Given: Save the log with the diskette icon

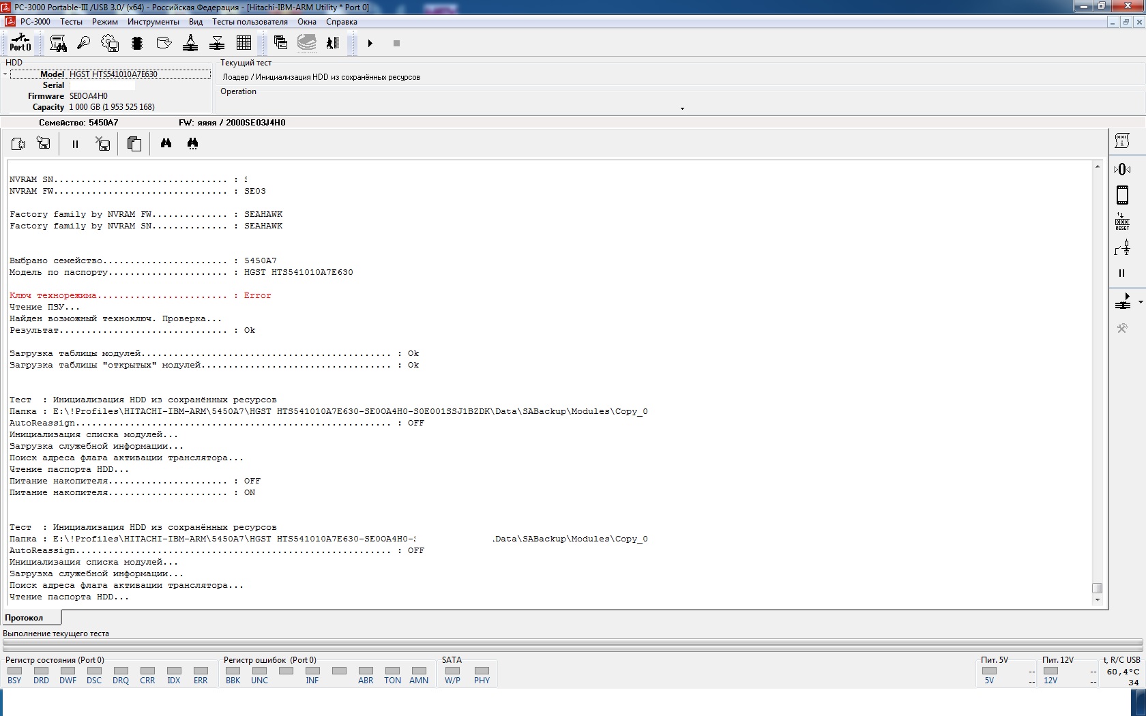Looking at the screenshot, I should (x=44, y=143).
